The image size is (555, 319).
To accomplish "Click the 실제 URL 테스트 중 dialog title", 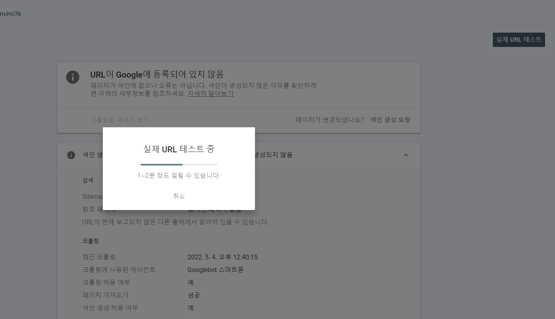I will (179, 149).
